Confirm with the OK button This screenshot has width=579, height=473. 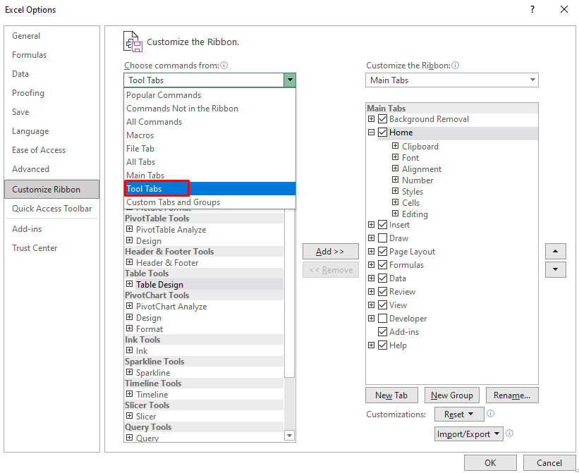click(490, 462)
